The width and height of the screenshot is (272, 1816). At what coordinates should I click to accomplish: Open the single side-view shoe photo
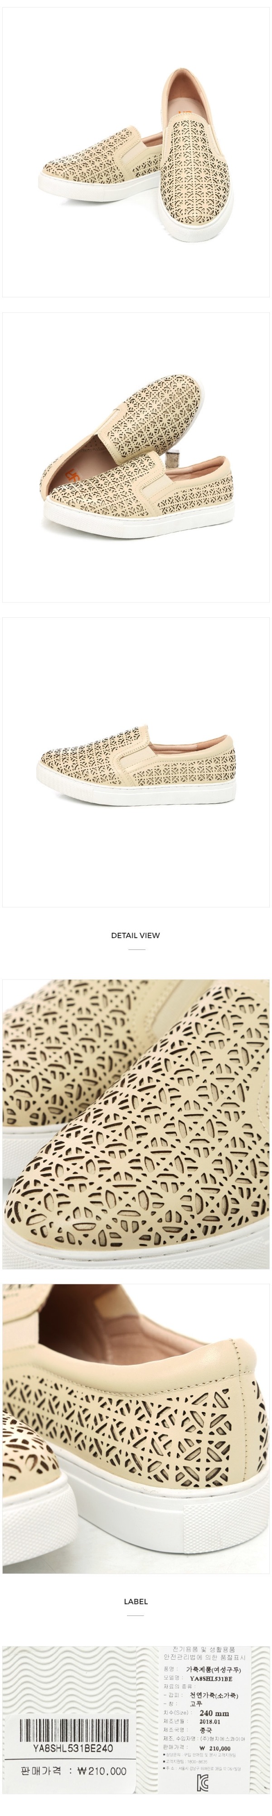(x=135, y=762)
